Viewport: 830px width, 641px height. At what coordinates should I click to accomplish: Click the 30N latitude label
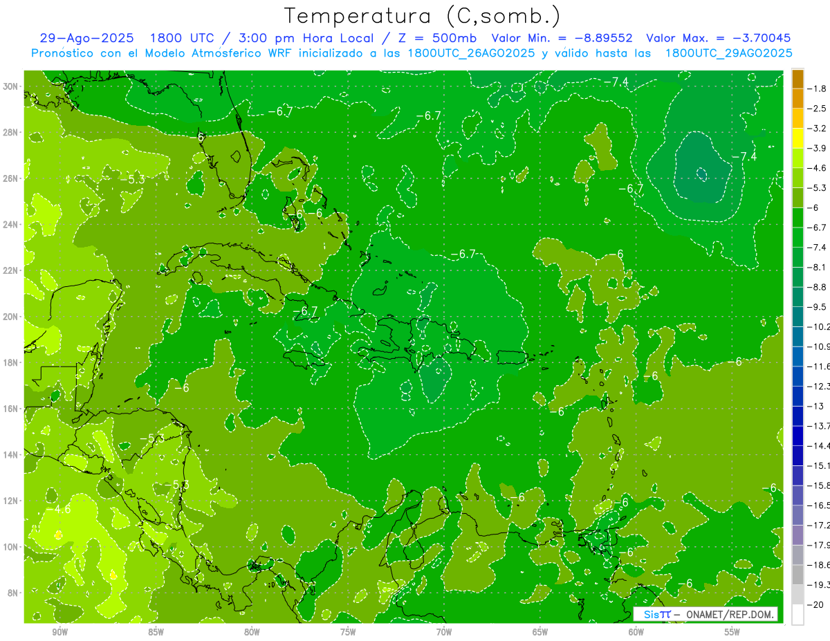coord(10,86)
